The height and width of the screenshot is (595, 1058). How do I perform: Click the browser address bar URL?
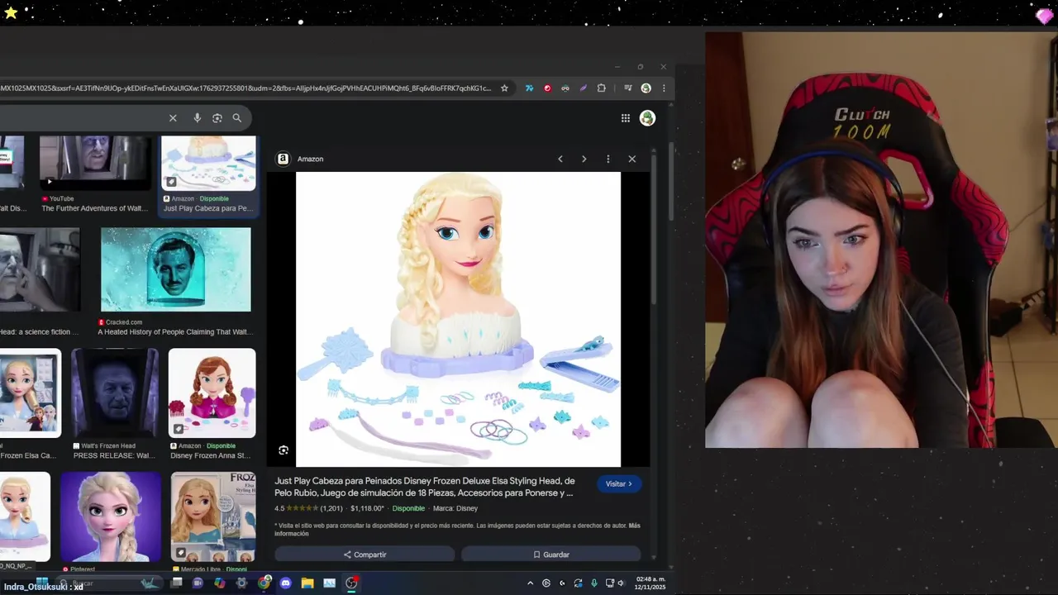[x=245, y=88]
